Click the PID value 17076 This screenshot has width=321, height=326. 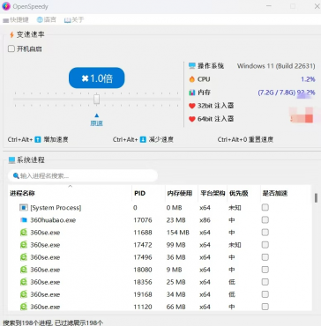click(x=143, y=220)
